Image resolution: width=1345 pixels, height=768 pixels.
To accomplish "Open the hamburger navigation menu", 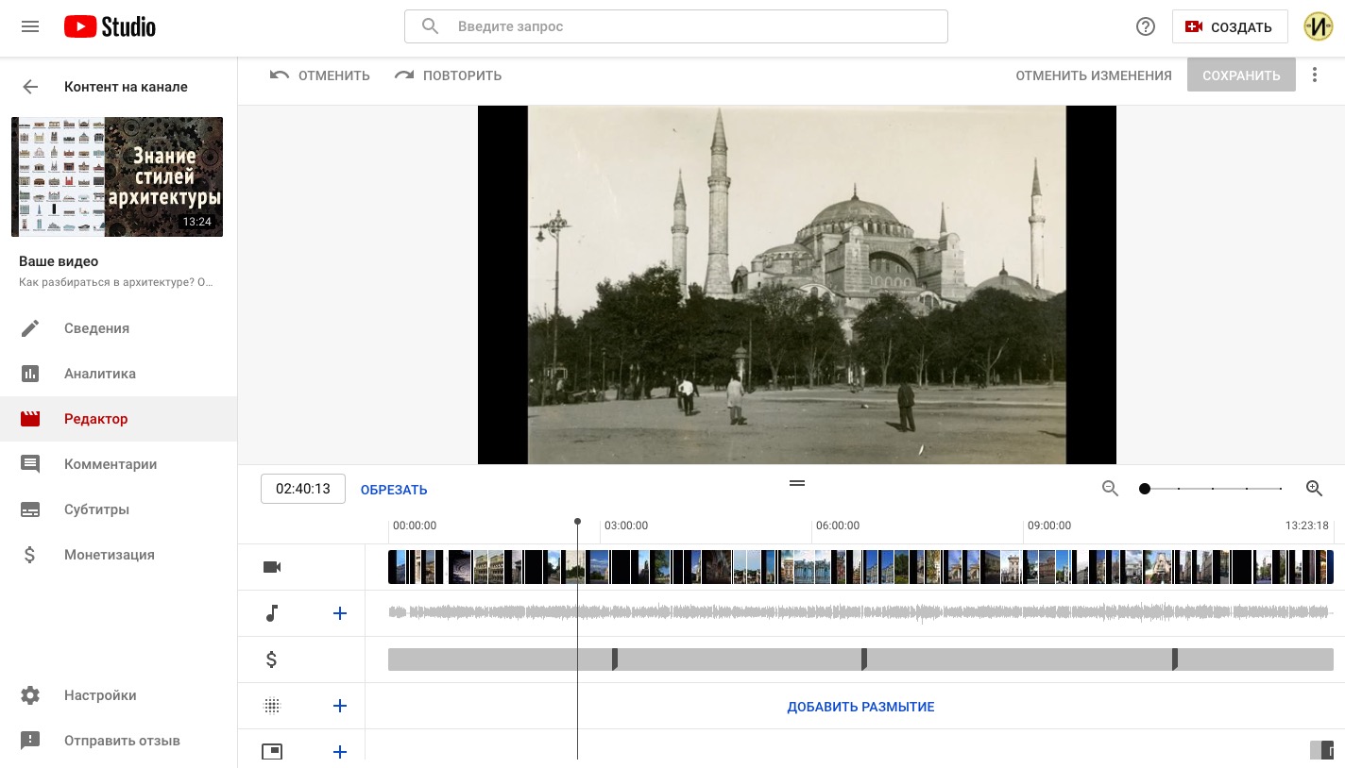I will [30, 26].
